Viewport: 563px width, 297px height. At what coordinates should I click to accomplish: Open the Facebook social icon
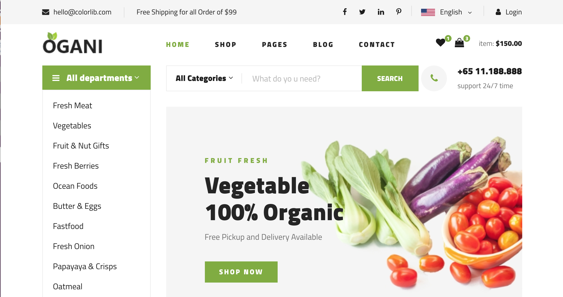tap(345, 12)
